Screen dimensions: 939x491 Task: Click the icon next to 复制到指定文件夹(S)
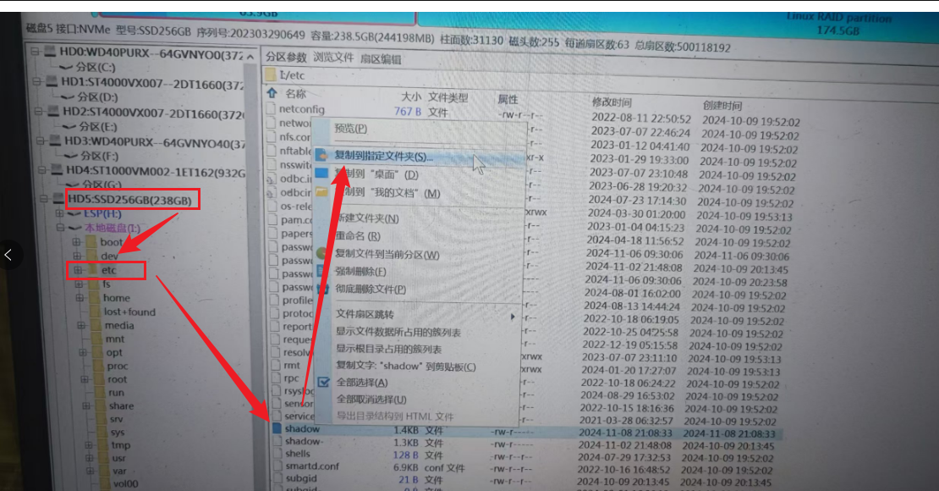322,156
